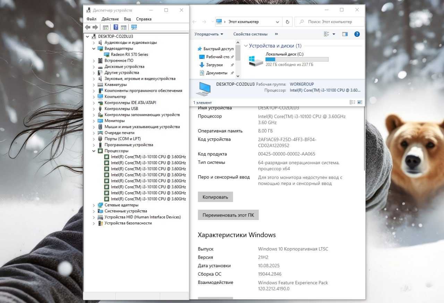Viewport: 444px width, 303px height.
Task: Expand the Порты (COM и LPT) node
Action: point(94,139)
